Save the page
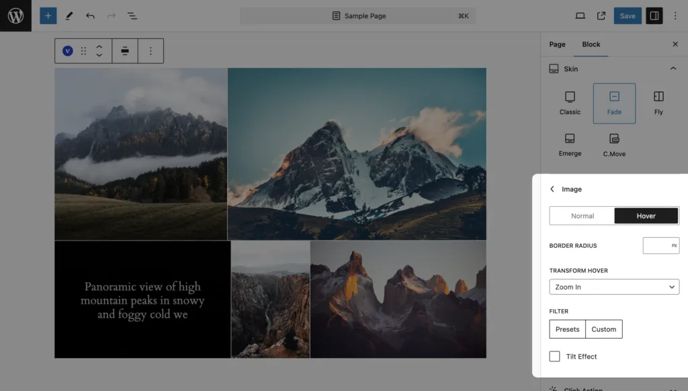Image resolution: width=688 pixels, height=391 pixels. click(x=628, y=16)
